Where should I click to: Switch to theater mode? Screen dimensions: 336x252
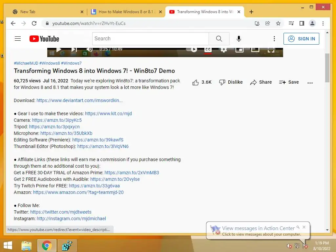coord(255,50)
